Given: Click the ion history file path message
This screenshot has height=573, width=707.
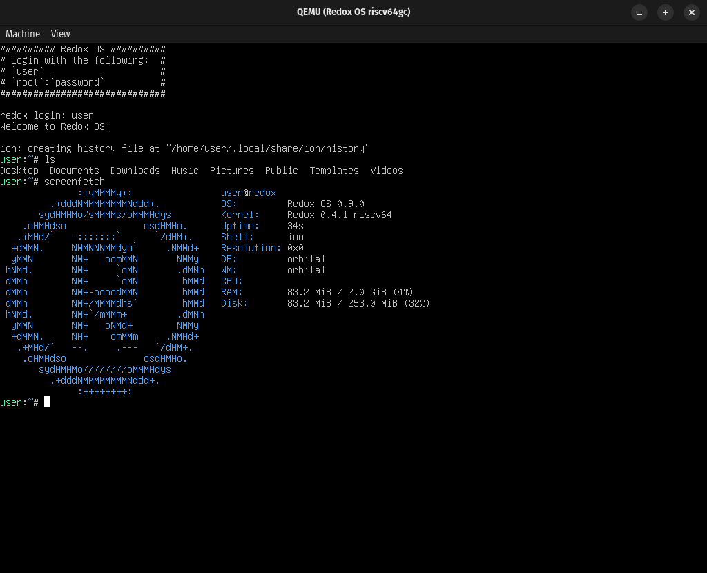Looking at the screenshot, I should 185,148.
